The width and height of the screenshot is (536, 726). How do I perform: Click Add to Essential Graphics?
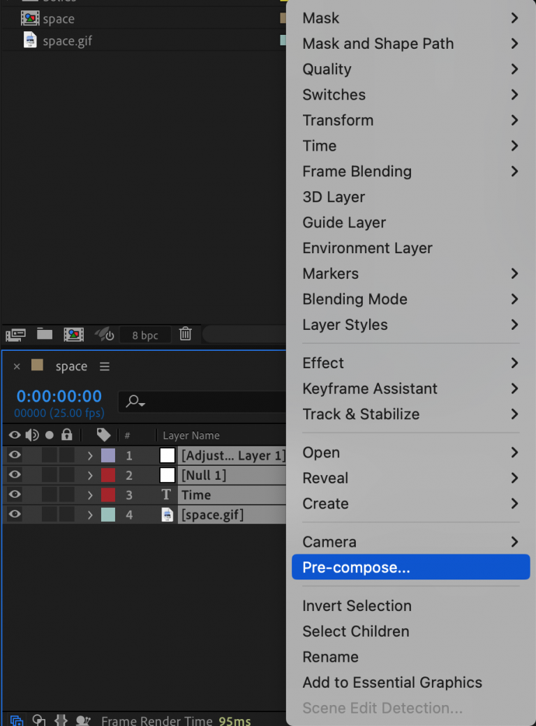click(392, 683)
